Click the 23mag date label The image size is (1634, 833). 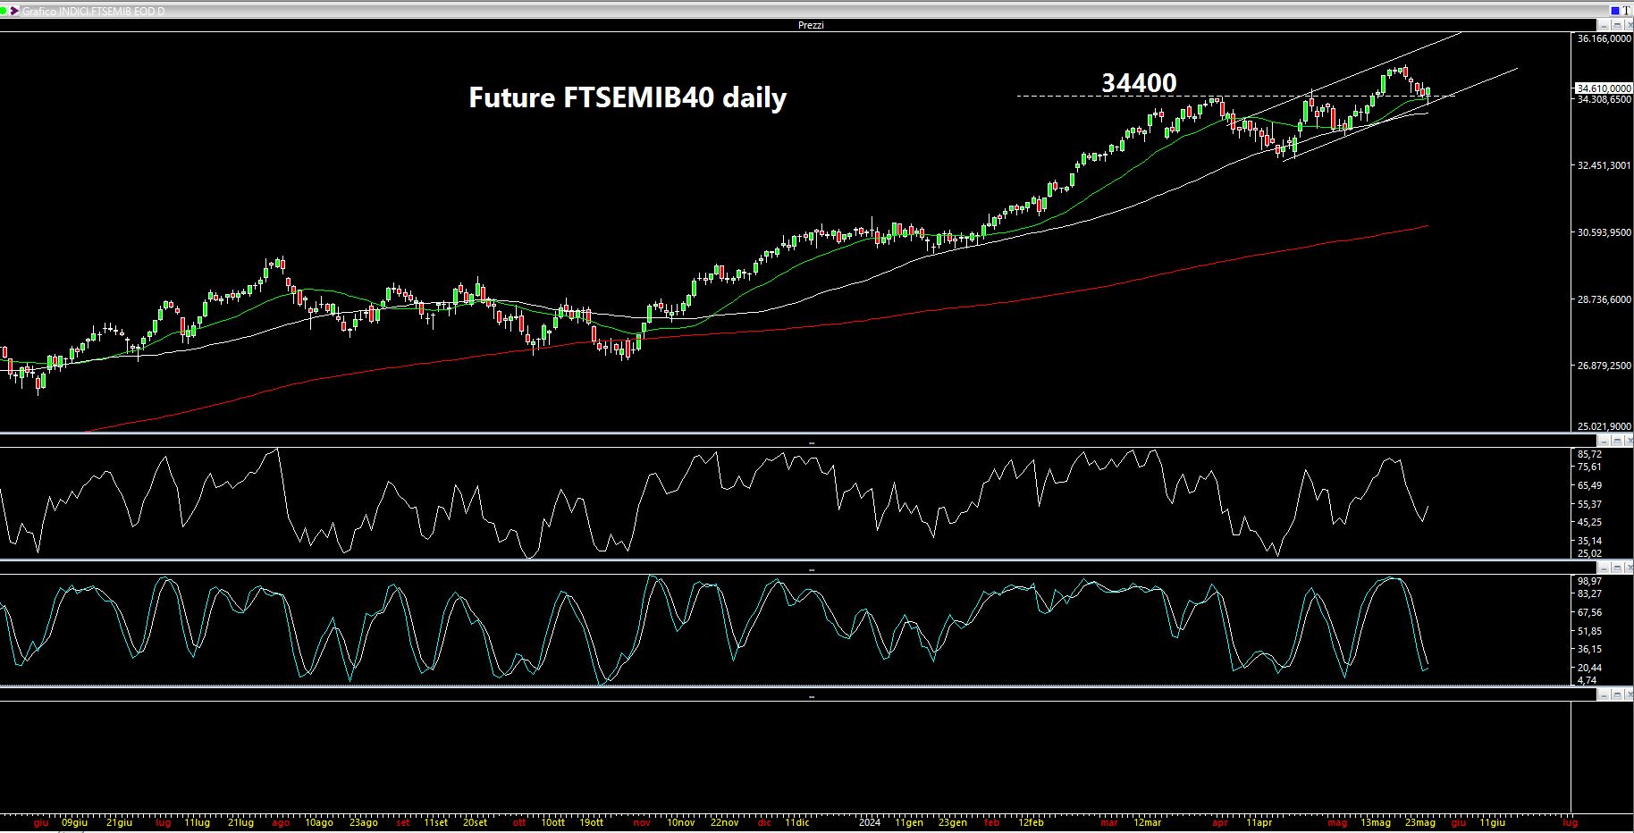click(1419, 822)
